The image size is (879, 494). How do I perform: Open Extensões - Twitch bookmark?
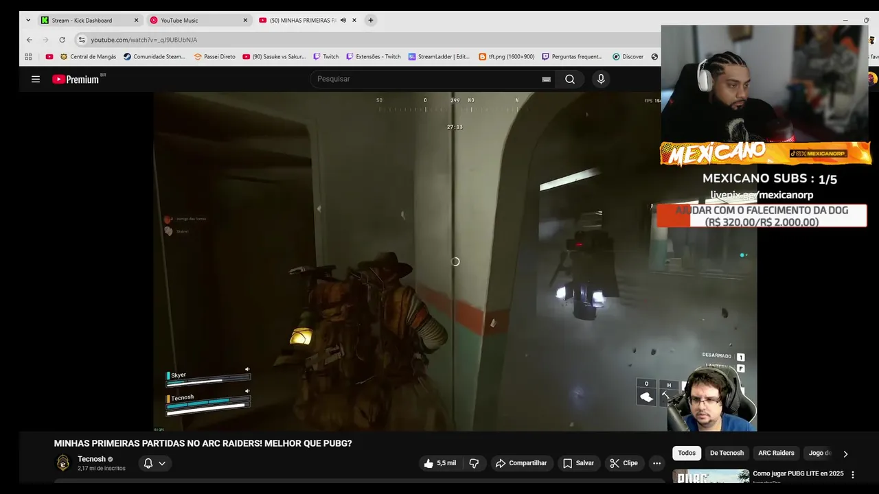[373, 57]
